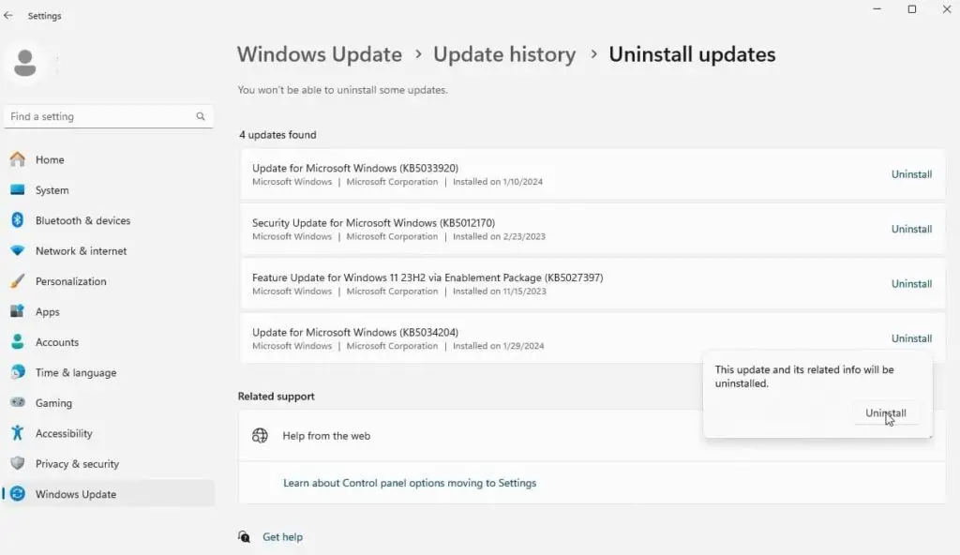Open Accessibility settings
The image size is (960, 555).
pos(63,433)
